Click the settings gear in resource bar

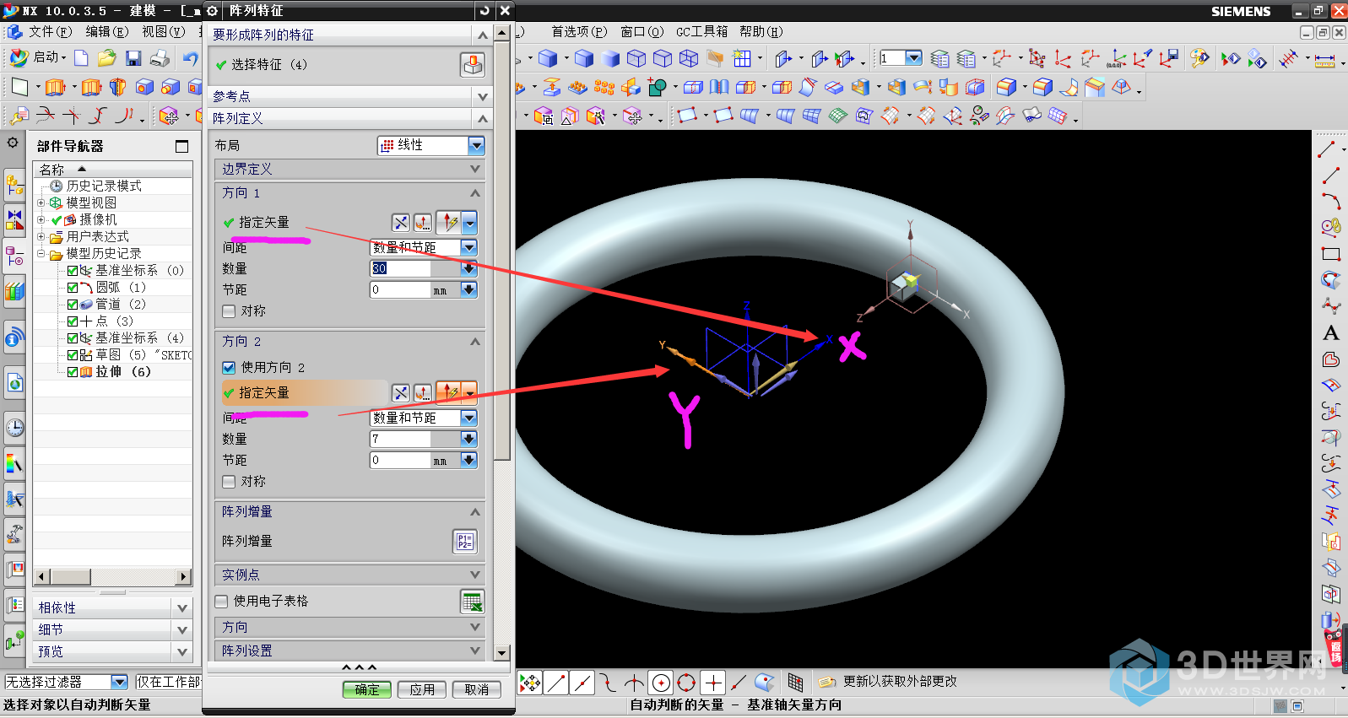tap(13, 143)
